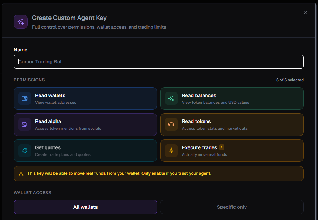
Task: Click the real funds warning banner
Action: point(158,173)
